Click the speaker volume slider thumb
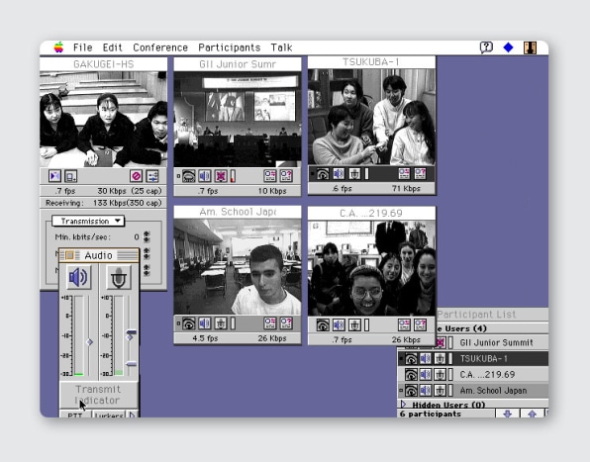590x462 pixels. (89, 342)
